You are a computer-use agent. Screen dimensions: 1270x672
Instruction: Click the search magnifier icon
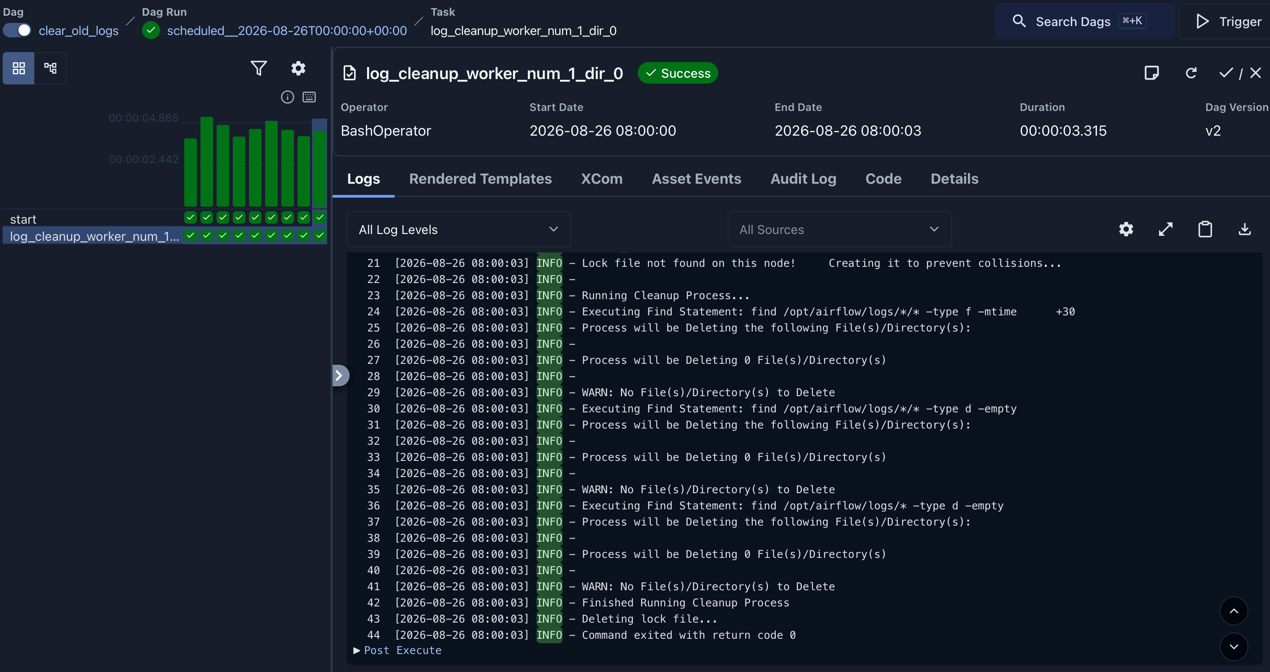tap(1019, 21)
